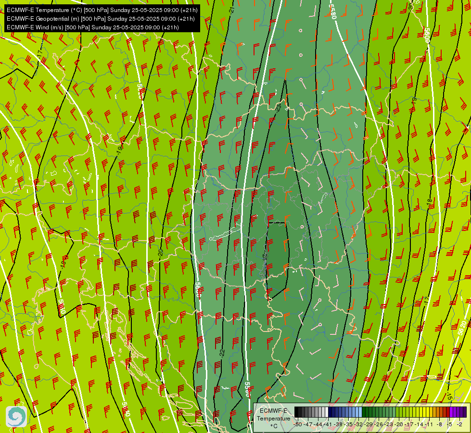The width and height of the screenshot is (471, 433).
Task: Click the swirl logo icon in the corner
Action: click(x=16, y=417)
